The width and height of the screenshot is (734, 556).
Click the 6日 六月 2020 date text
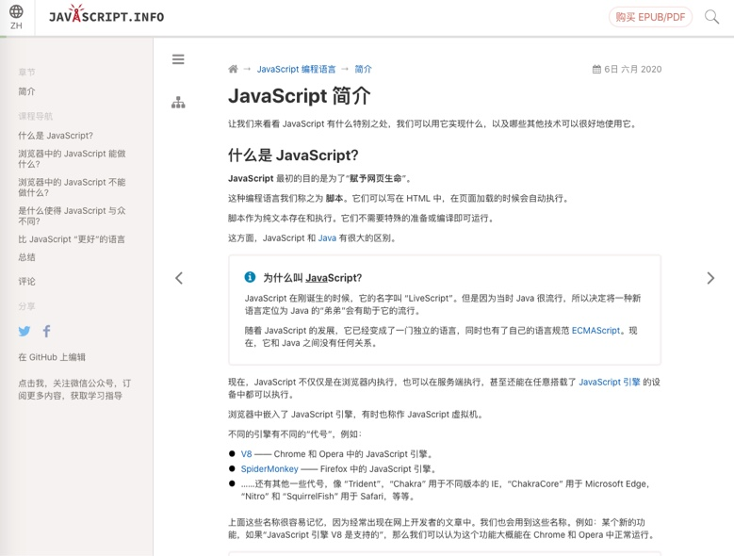pos(632,70)
